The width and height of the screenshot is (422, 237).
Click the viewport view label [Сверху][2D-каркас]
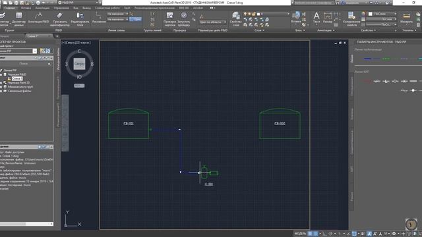76,43
